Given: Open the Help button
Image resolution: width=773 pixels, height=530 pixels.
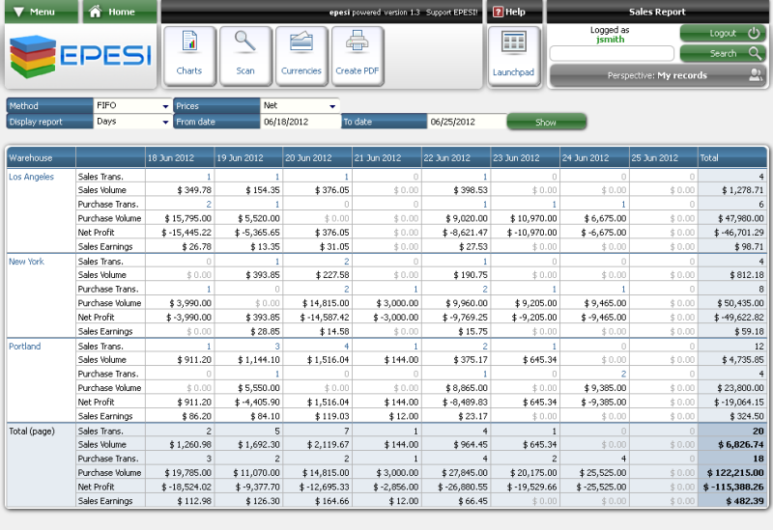Looking at the screenshot, I should [511, 12].
